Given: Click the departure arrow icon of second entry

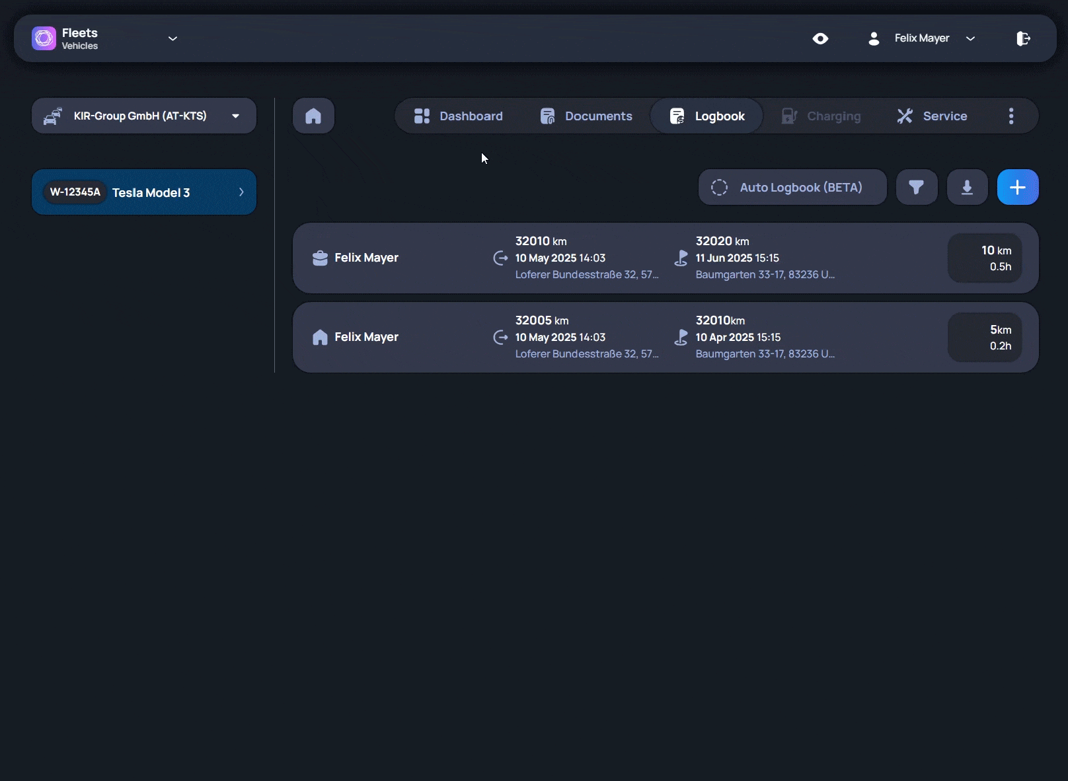Looking at the screenshot, I should point(500,337).
